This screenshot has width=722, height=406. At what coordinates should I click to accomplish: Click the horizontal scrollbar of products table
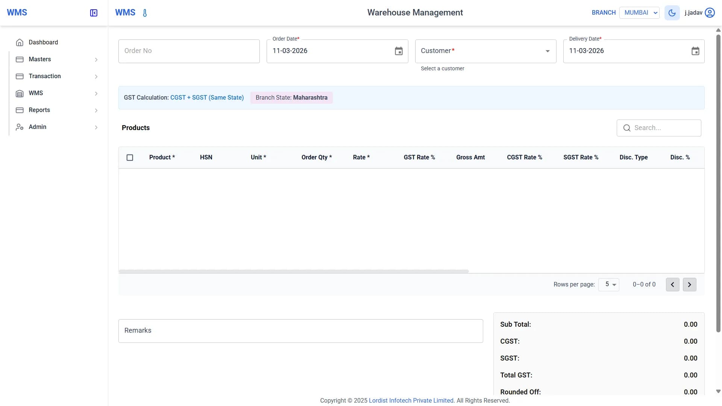point(293,271)
